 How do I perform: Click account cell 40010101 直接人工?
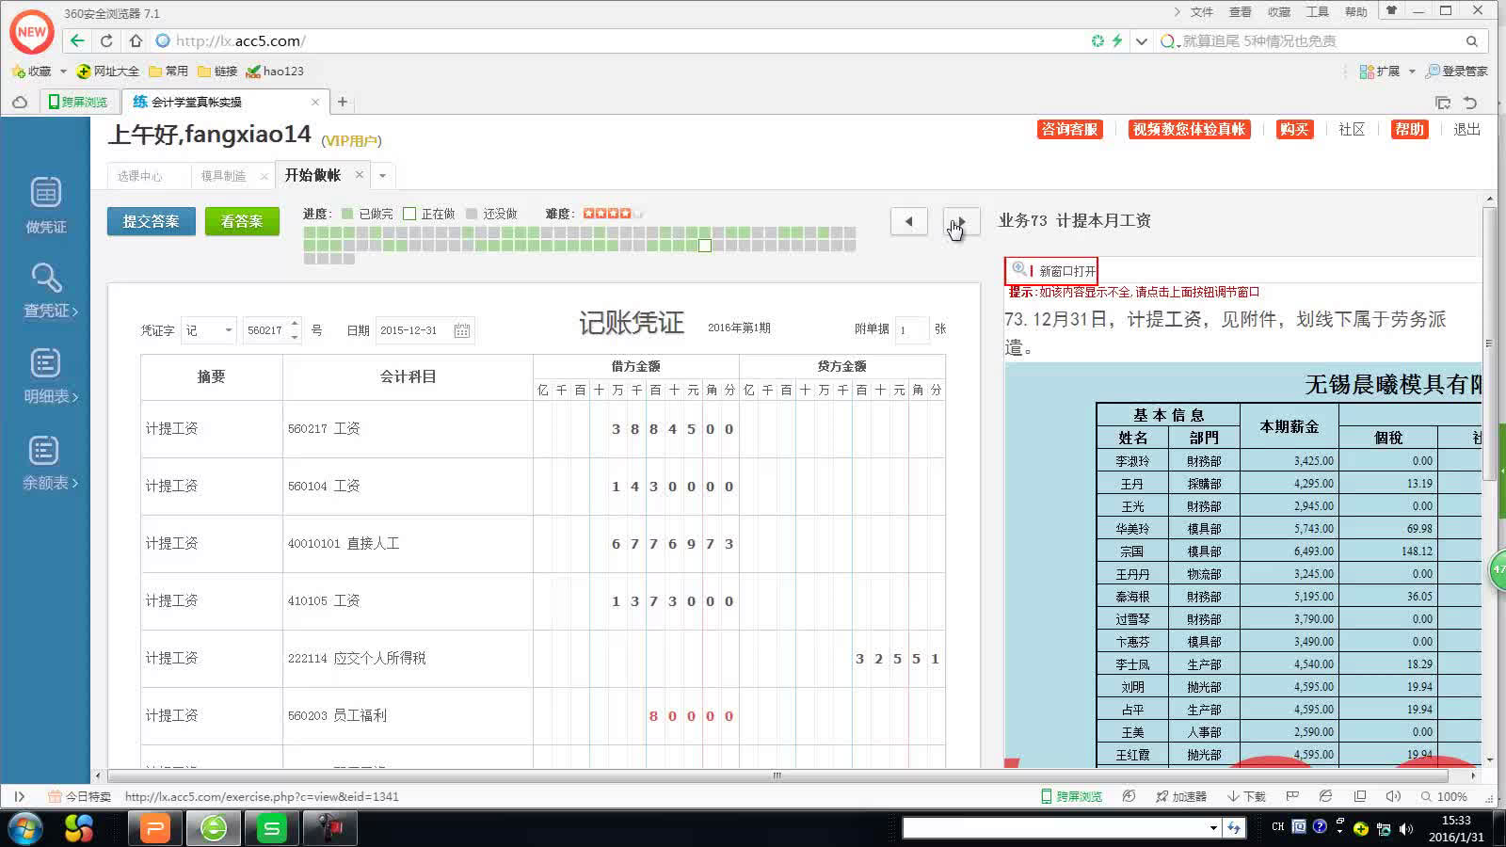[408, 543]
